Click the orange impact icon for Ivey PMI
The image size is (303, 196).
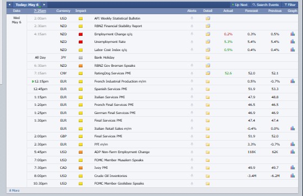click(80, 168)
